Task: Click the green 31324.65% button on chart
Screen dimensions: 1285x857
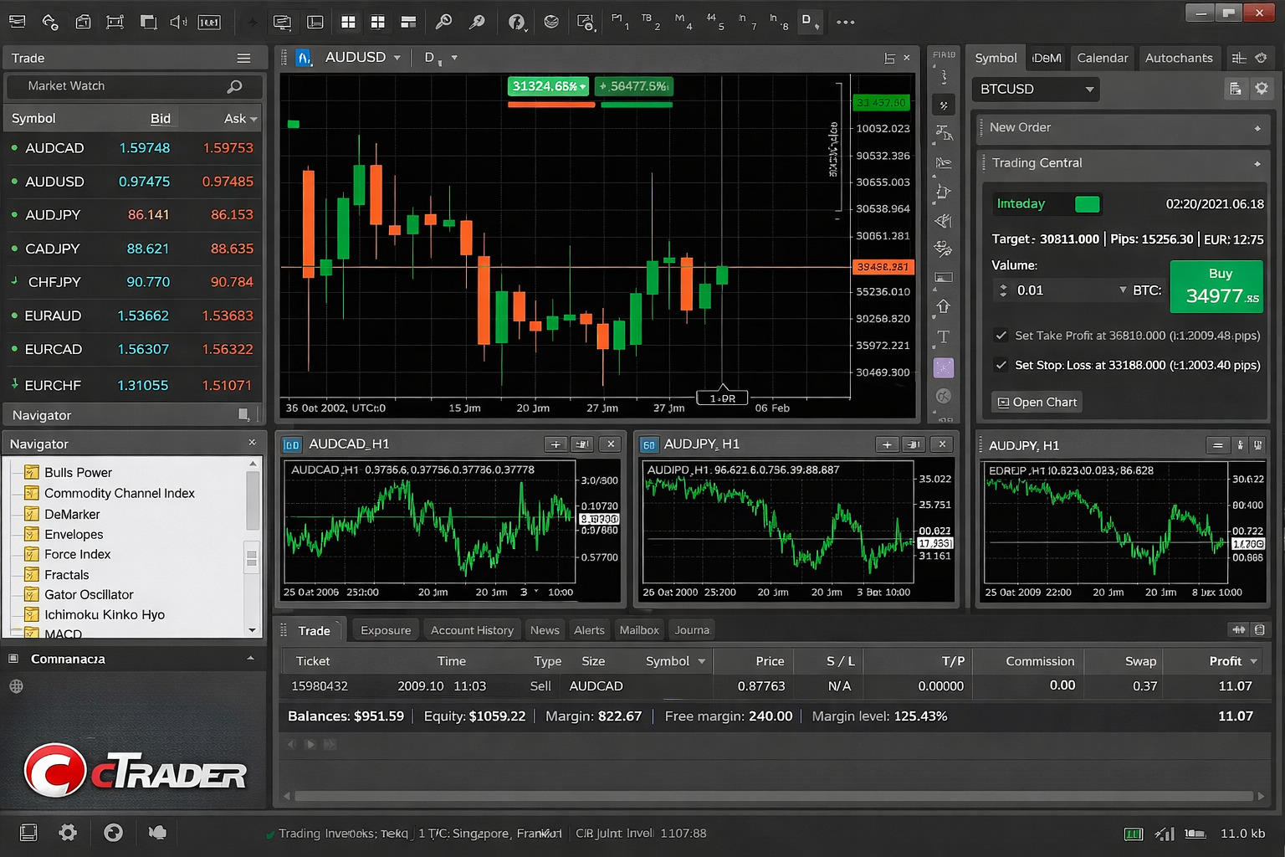Action: [x=549, y=86]
